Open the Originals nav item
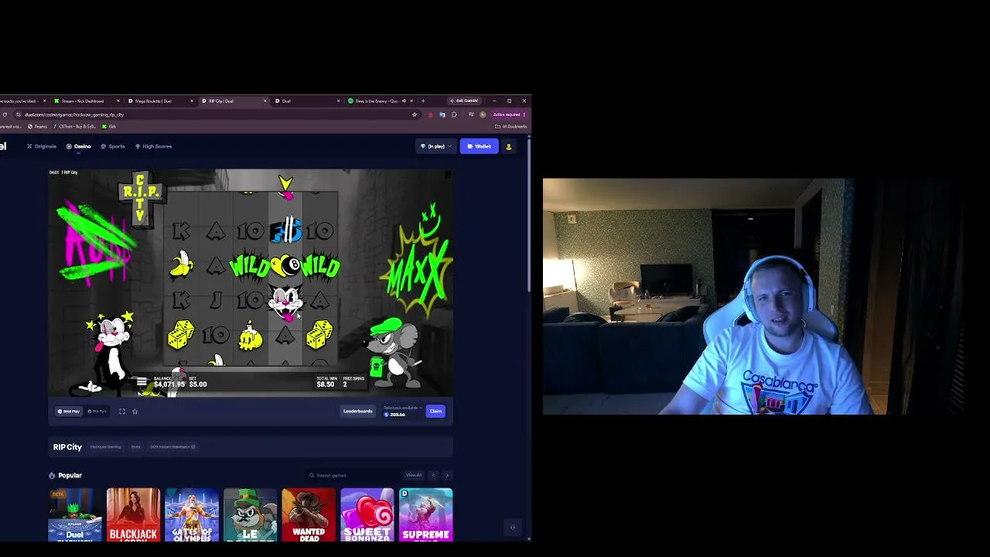 [42, 146]
